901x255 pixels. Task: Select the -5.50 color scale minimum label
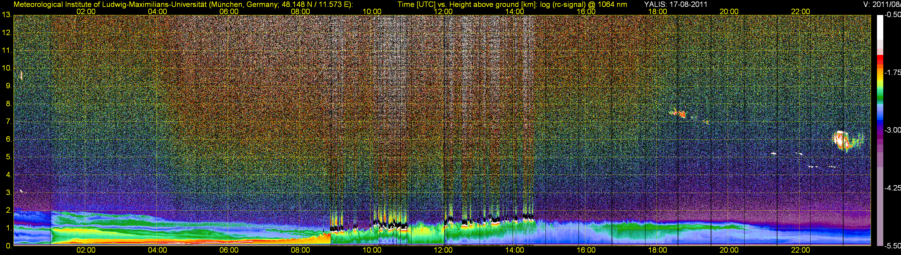[x=892, y=246]
